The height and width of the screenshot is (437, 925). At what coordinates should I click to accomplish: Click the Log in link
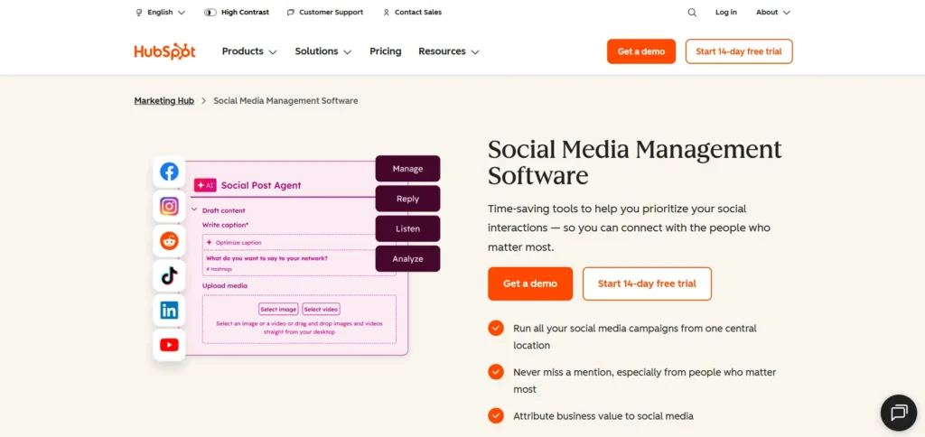[725, 13]
